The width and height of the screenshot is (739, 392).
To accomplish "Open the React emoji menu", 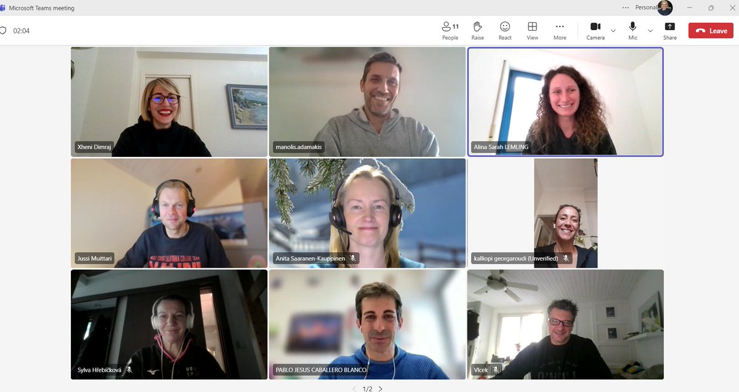I will point(505,31).
